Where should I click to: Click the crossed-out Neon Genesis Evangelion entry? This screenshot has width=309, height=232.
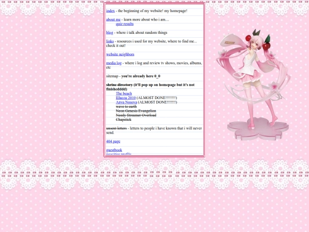136,111
